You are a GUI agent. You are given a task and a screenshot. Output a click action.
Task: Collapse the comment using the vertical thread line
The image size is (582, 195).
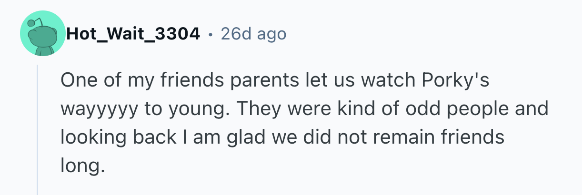click(x=38, y=129)
